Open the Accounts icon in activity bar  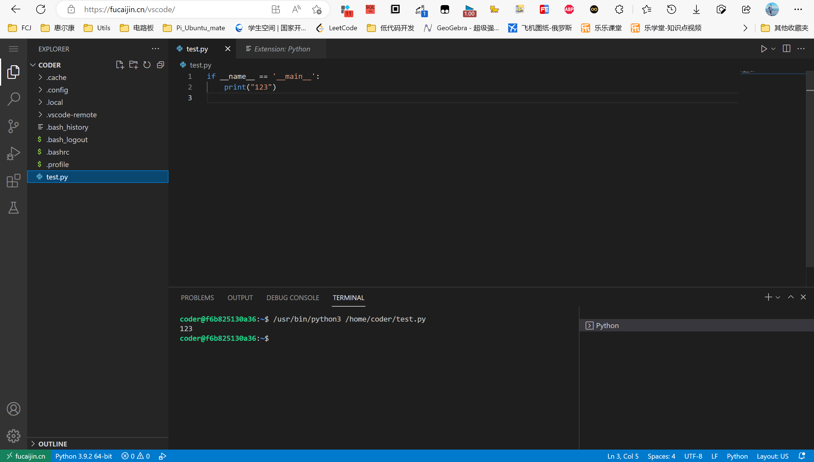(13, 409)
